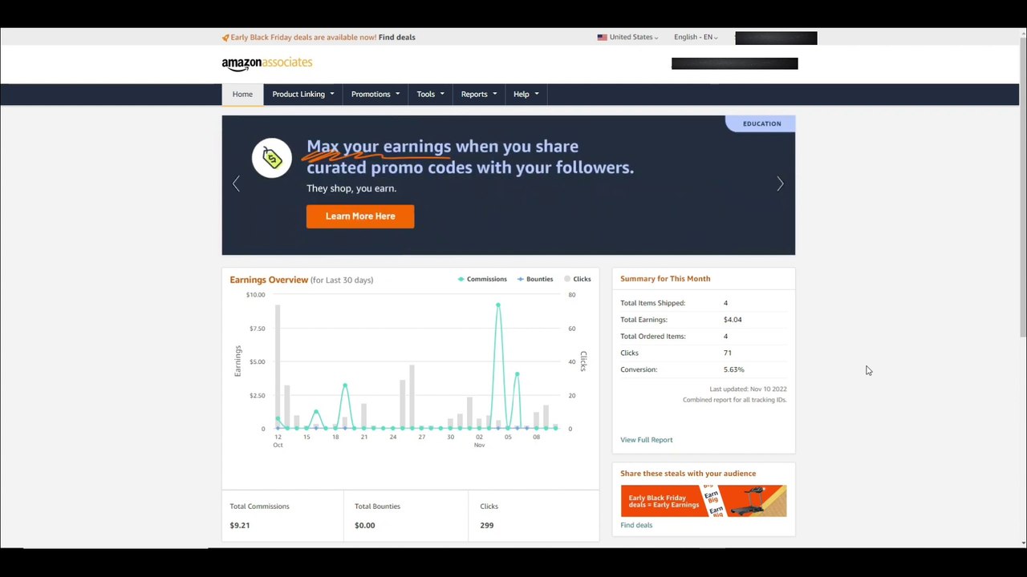Toggle the Bounties series in chart legend
The height and width of the screenshot is (577, 1027).
click(535, 279)
